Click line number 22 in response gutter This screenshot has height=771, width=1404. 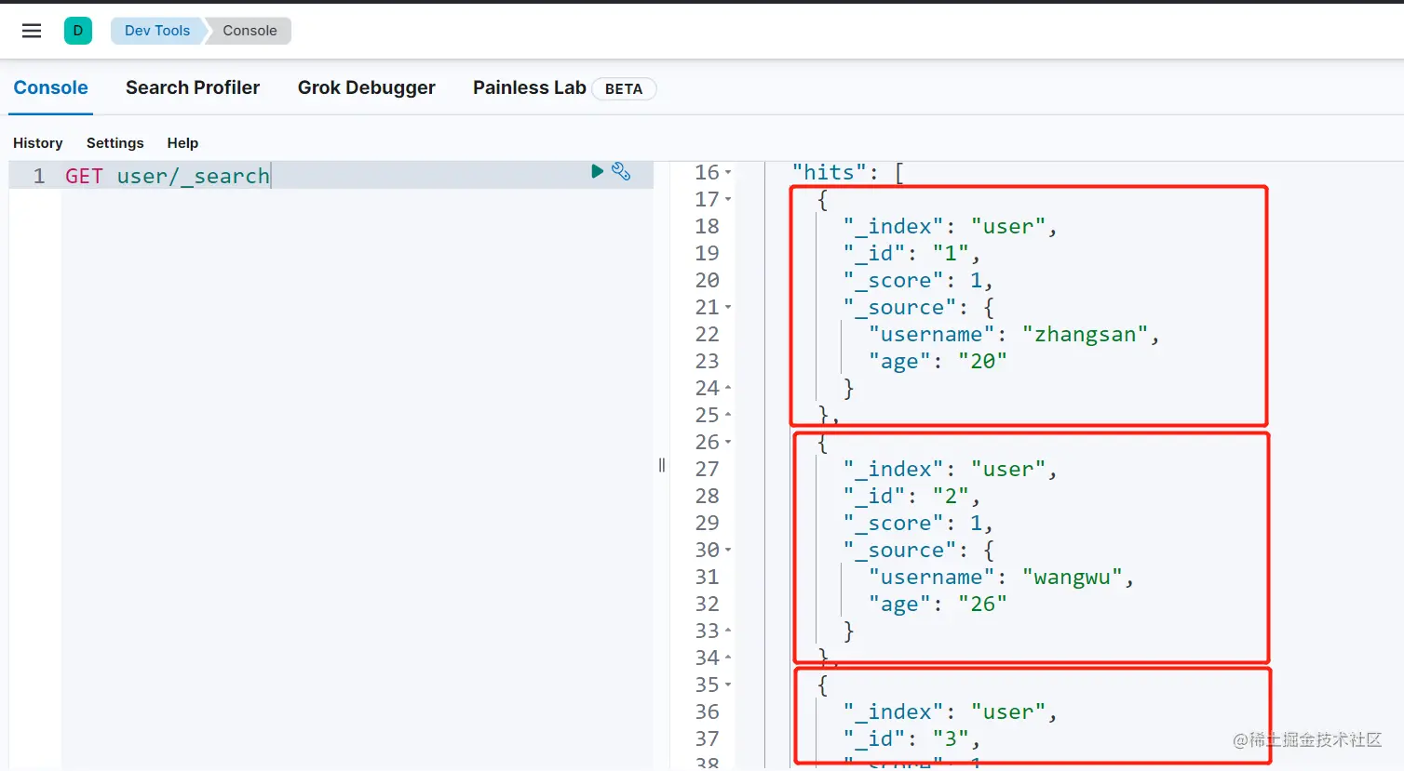708,335
